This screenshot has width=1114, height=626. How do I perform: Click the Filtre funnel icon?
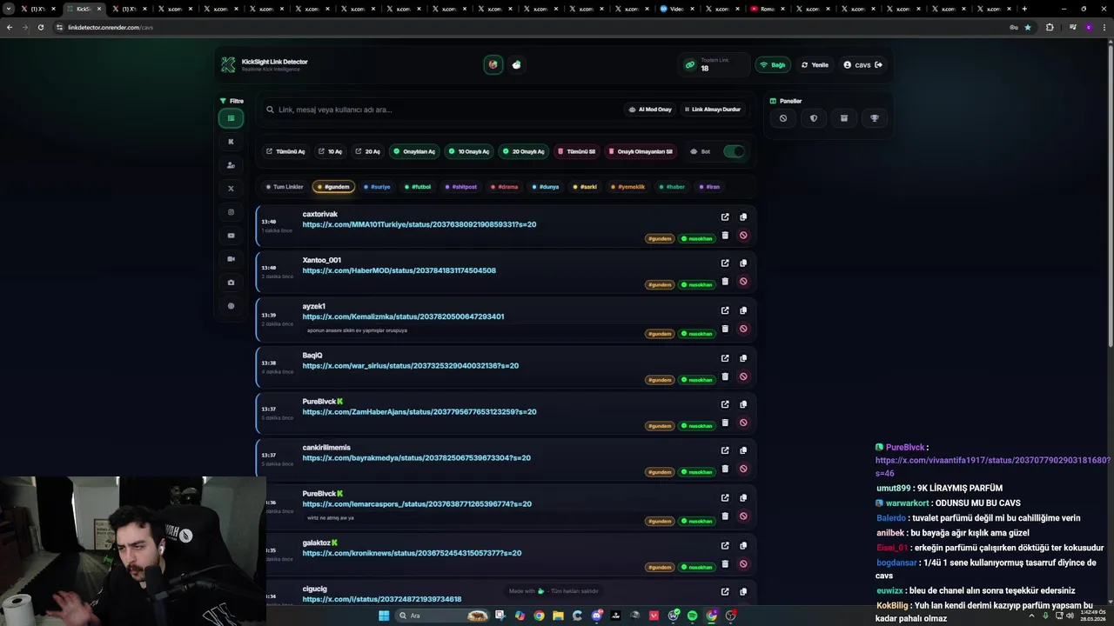point(223,101)
